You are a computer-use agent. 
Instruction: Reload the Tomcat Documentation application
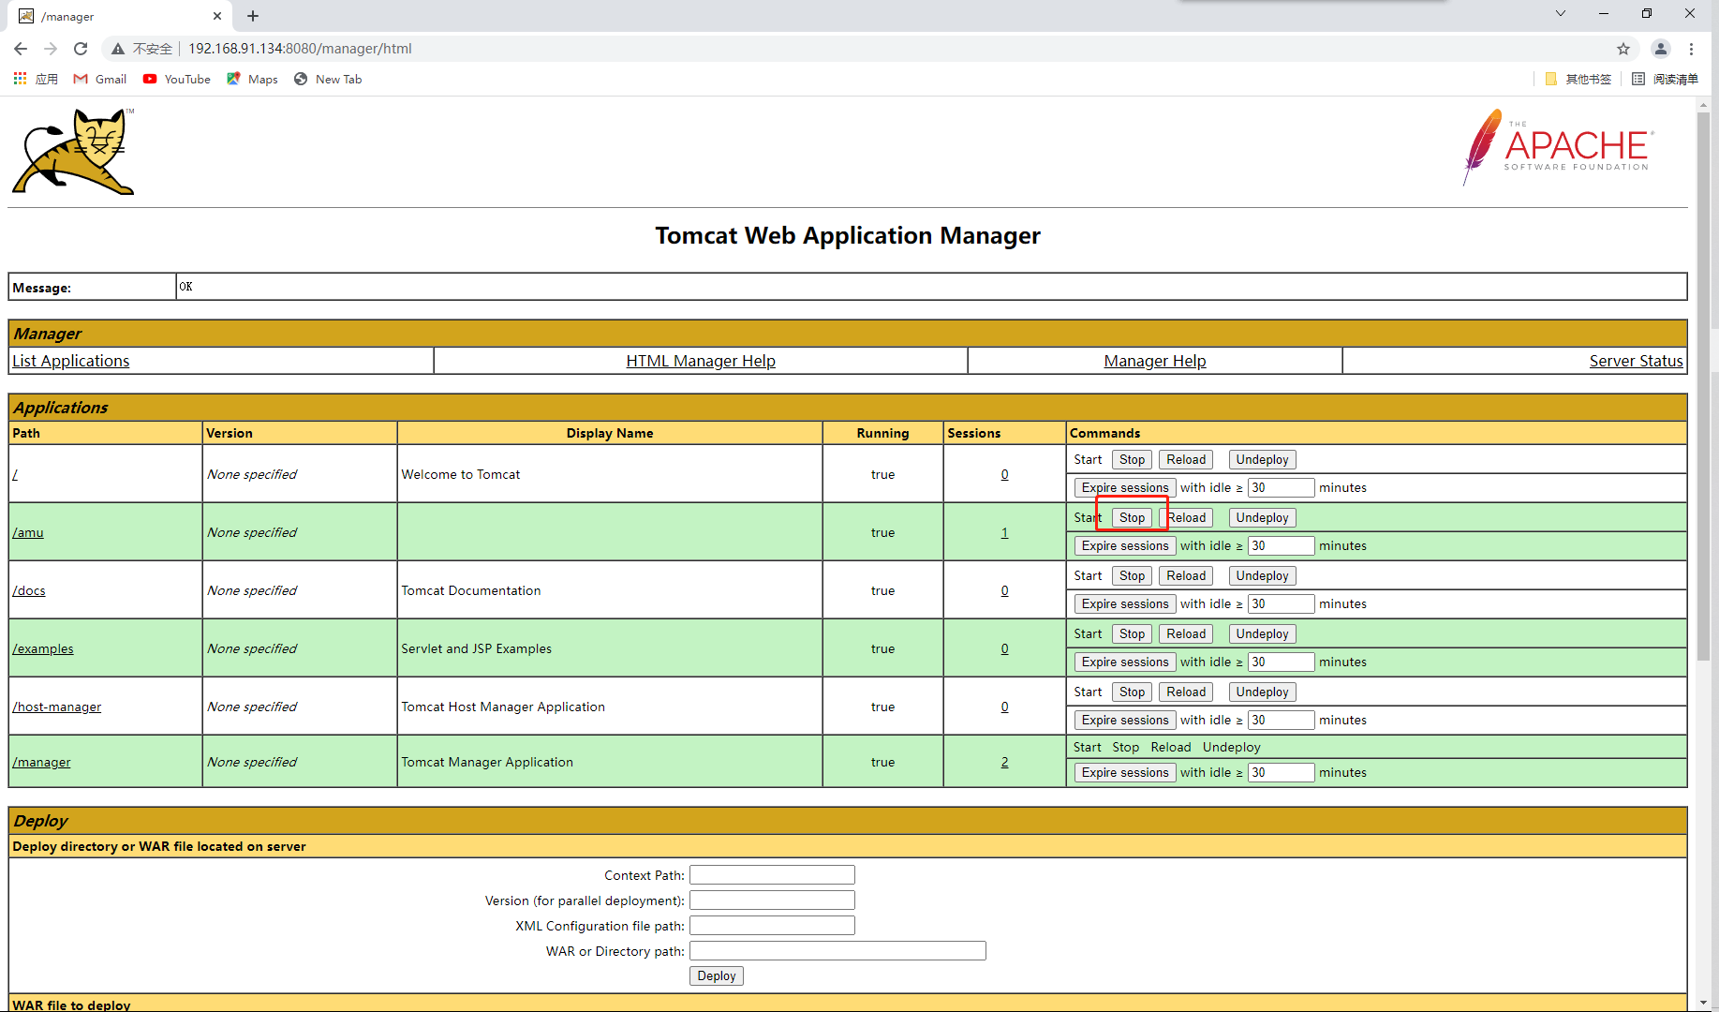(1186, 575)
